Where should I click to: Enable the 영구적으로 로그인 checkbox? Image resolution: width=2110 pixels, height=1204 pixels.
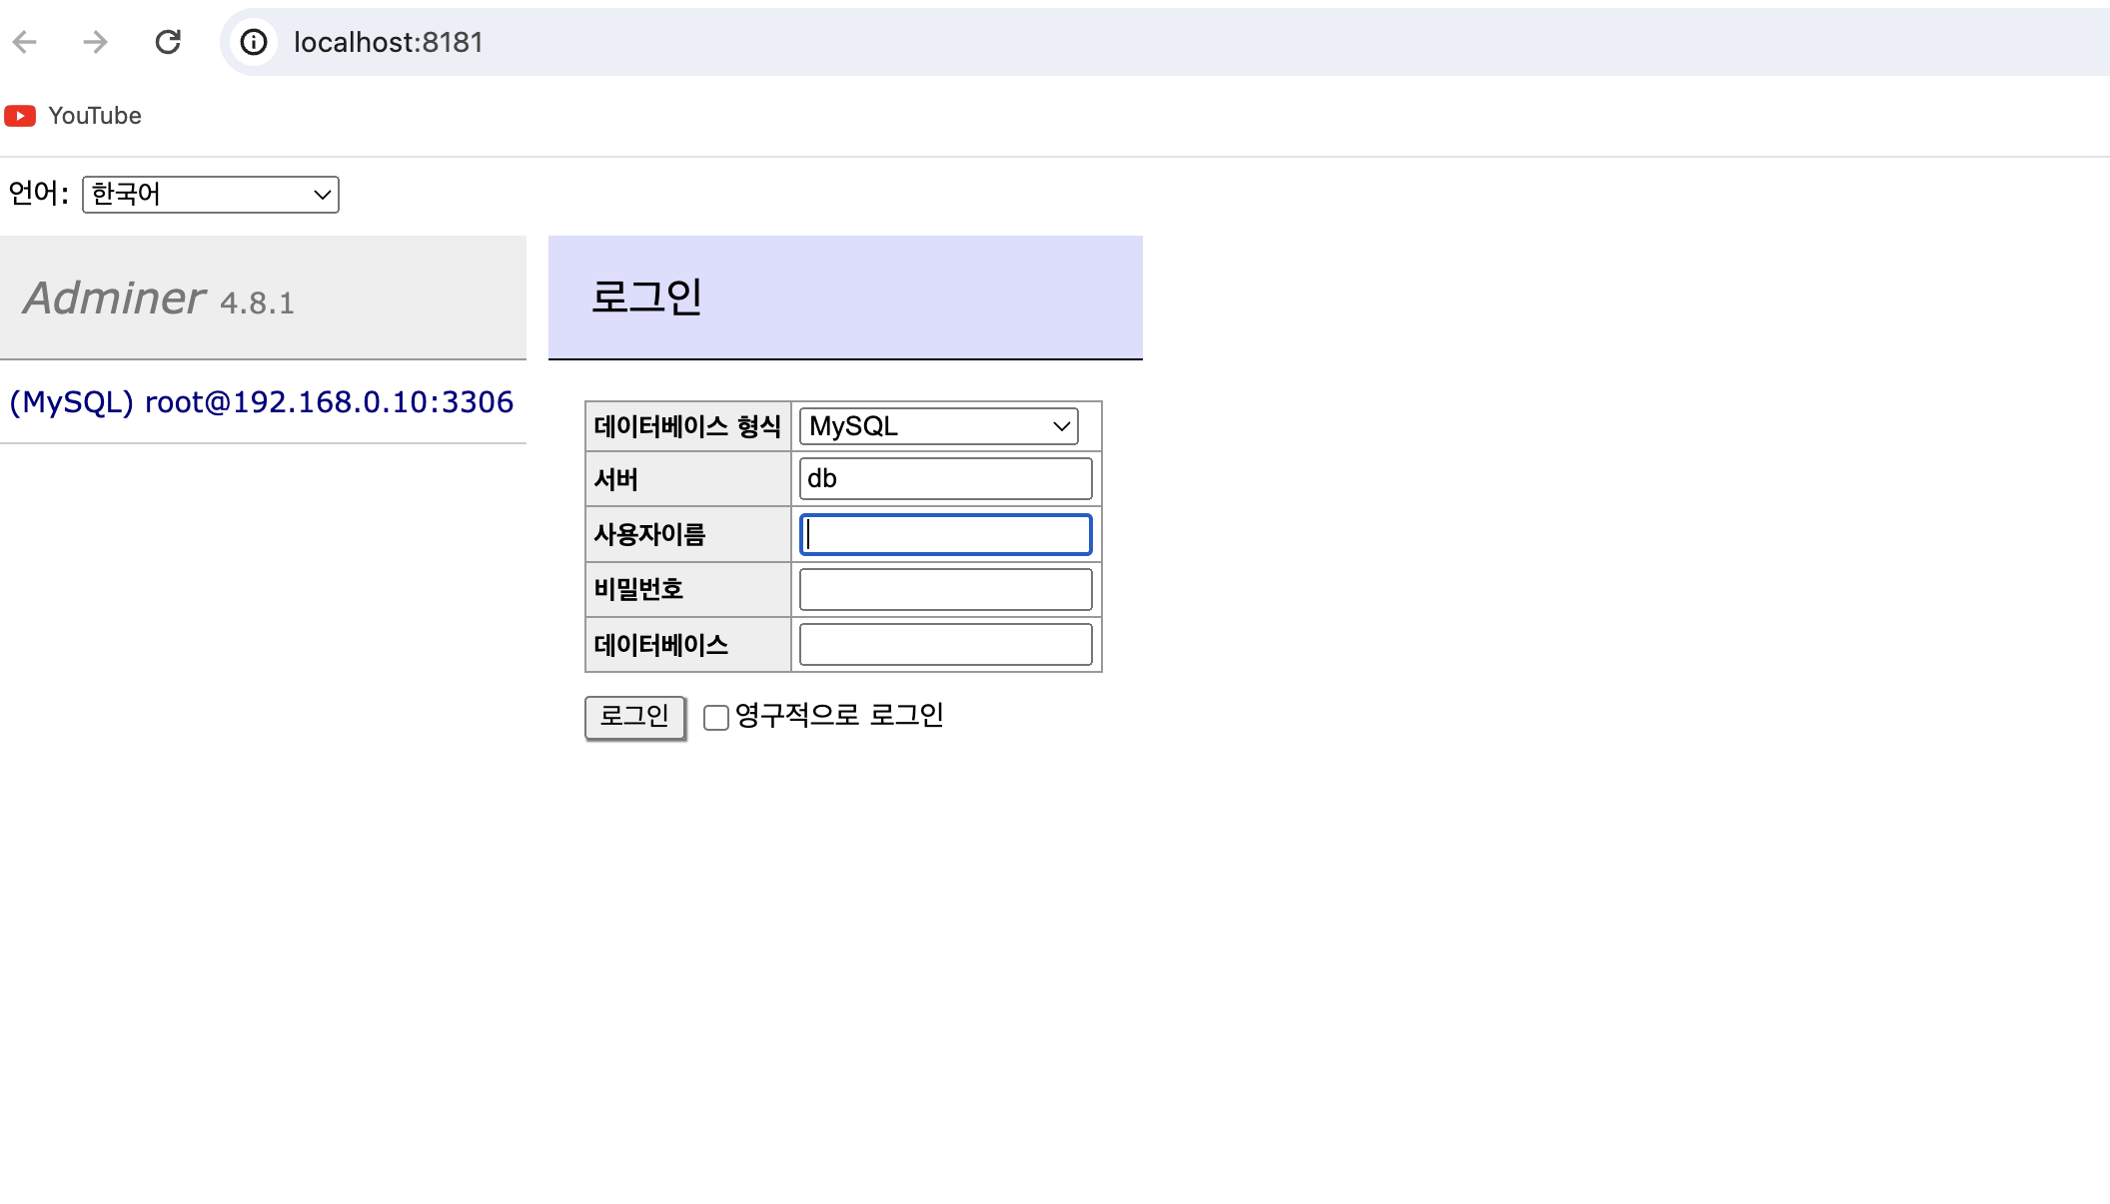[715, 718]
